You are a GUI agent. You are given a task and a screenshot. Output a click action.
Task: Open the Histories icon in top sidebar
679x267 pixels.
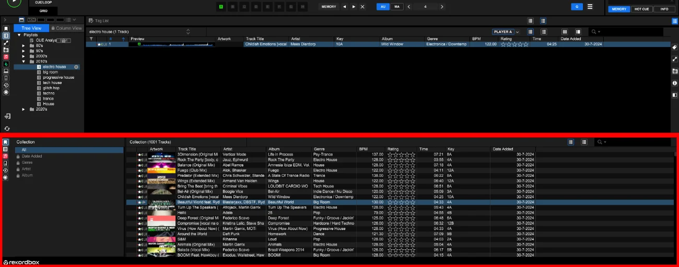[x=6, y=85]
